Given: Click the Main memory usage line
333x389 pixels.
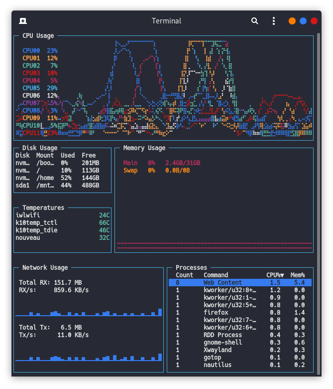Looking at the screenshot, I should click(162, 163).
